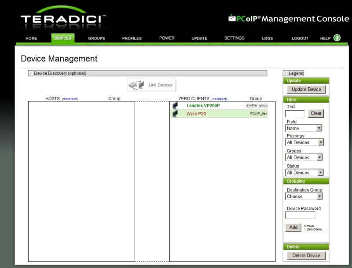Open the SETTINGS tab
This screenshot has width=352, height=268.
pyautogui.click(x=235, y=38)
